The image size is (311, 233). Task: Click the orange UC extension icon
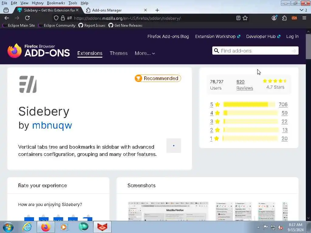tap(294, 18)
